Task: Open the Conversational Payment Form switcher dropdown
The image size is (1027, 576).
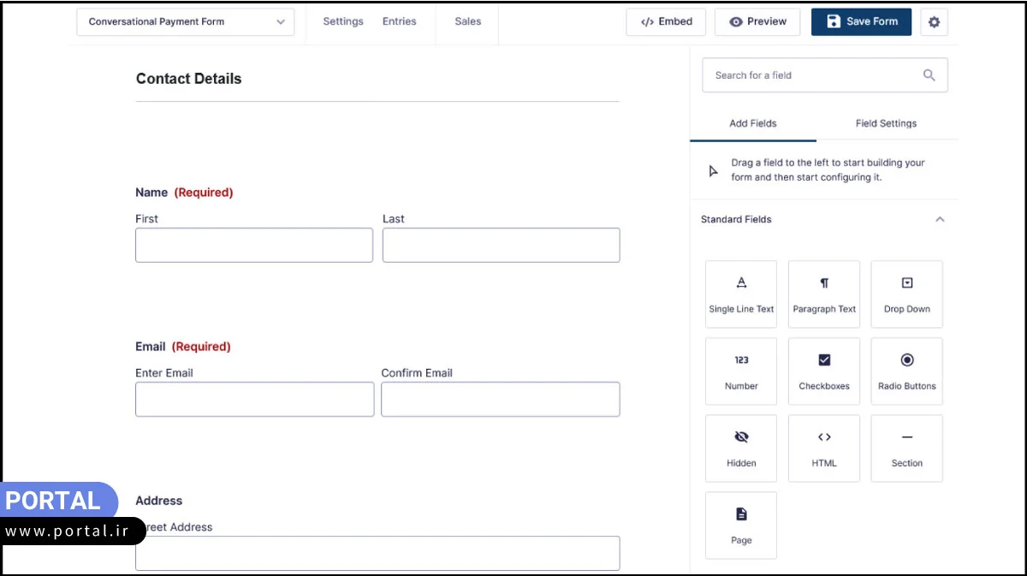Action: [x=185, y=22]
